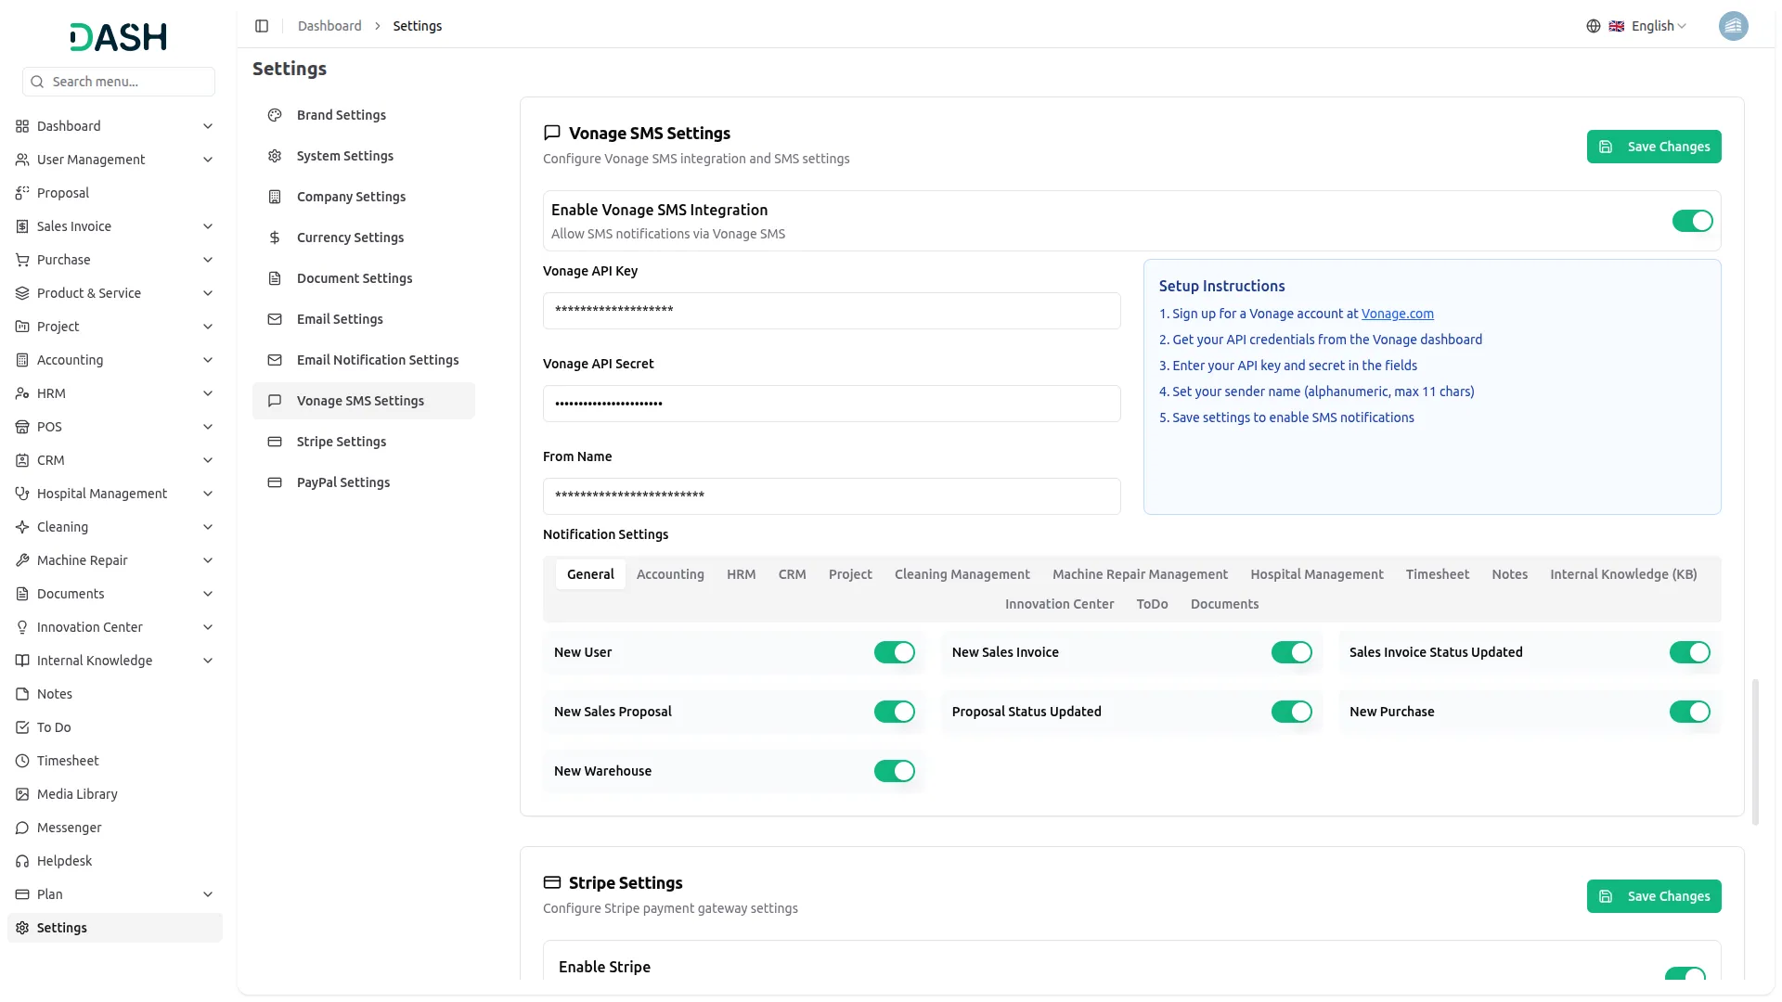Click the Brand Settings palette icon
Viewport: 1782px width, 1002px height.
coord(275,115)
